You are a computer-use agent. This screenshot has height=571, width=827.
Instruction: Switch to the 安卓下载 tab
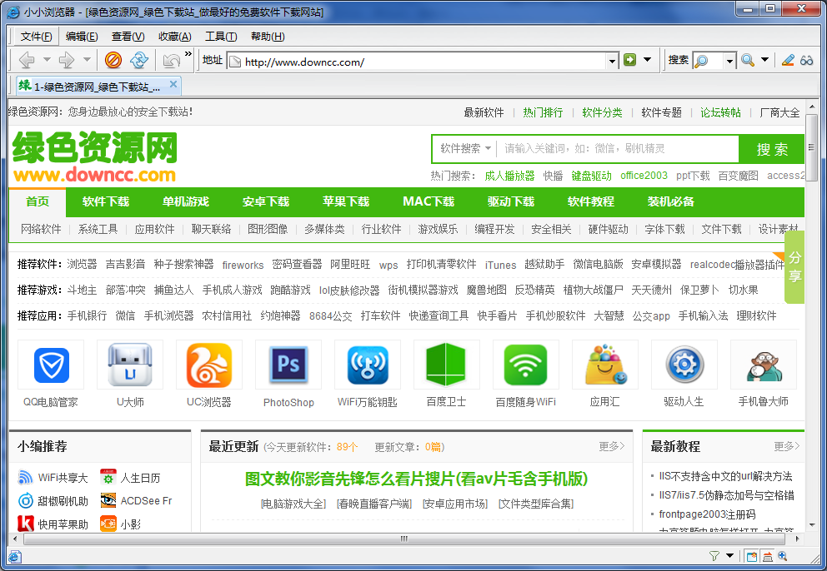coord(266,201)
